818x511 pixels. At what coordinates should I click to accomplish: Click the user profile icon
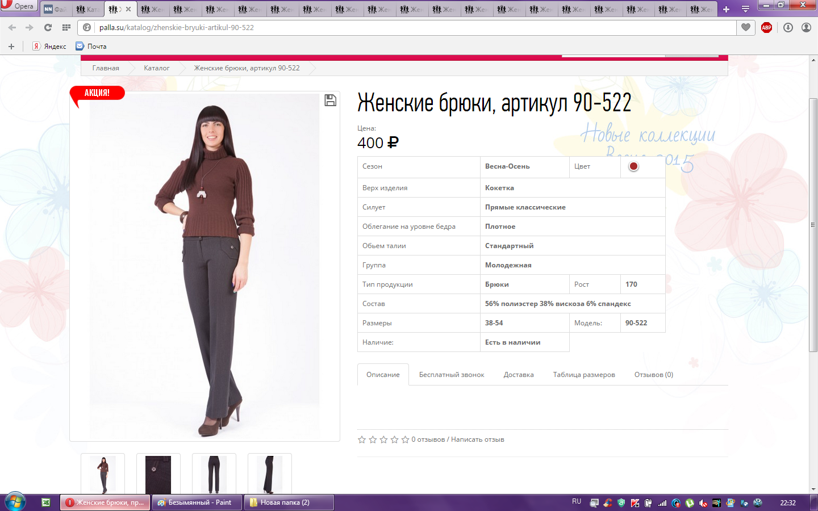[x=806, y=27]
